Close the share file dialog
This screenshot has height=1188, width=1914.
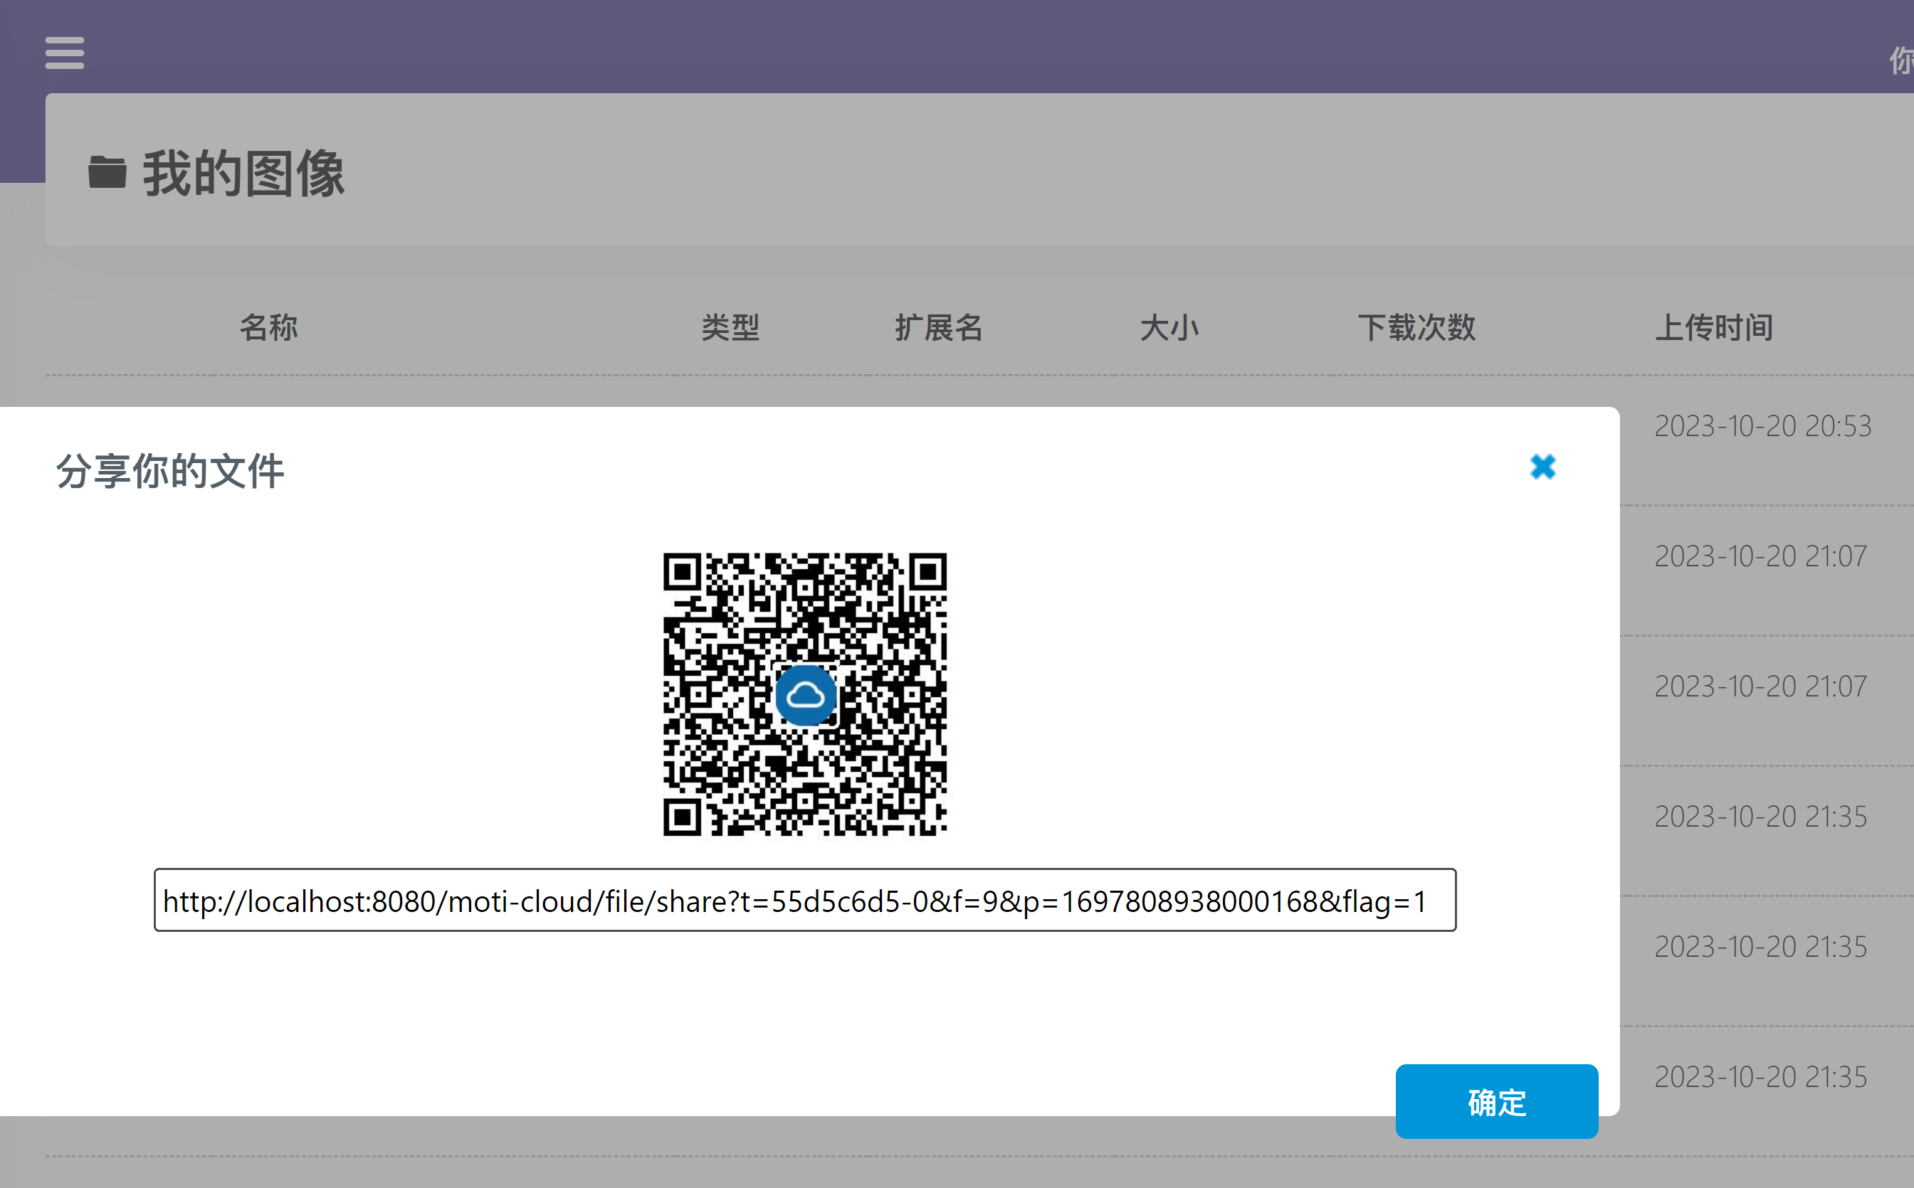coord(1542,467)
